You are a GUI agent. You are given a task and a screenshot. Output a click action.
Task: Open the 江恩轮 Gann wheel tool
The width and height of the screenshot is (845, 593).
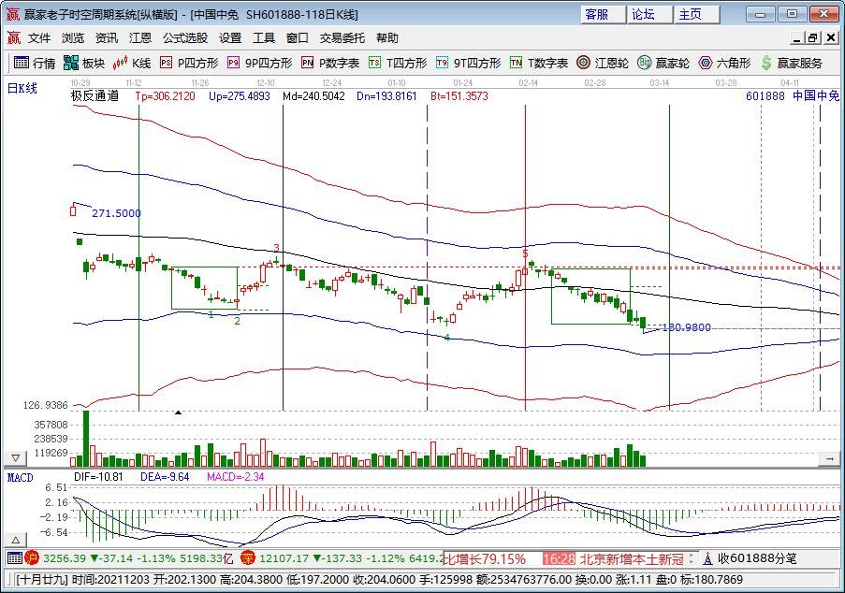(603, 63)
